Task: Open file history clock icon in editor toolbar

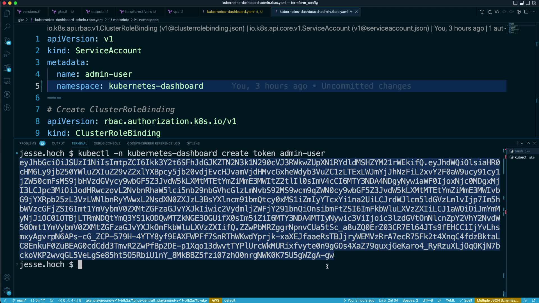Action: [x=482, y=12]
